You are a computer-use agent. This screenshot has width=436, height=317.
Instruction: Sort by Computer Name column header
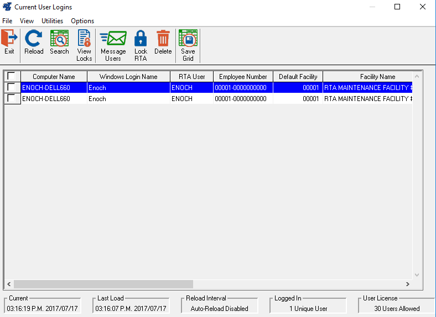pyautogui.click(x=54, y=77)
